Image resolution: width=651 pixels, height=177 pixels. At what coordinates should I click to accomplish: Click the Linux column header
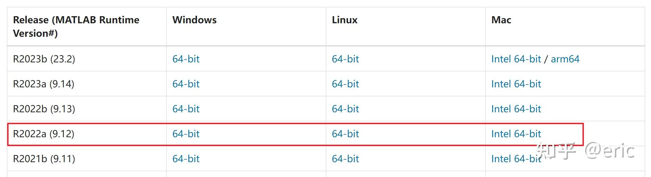click(x=345, y=20)
